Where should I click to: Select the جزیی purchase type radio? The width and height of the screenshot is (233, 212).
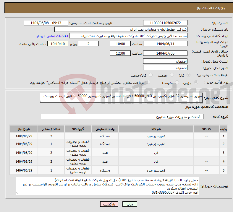pos(196,82)
